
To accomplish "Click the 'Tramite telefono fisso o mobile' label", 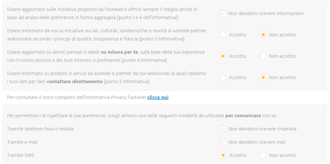I will tap(40, 129).
